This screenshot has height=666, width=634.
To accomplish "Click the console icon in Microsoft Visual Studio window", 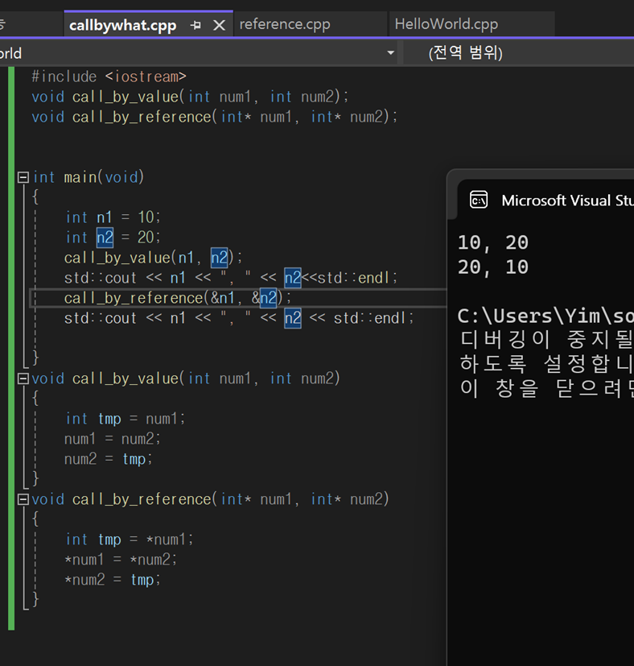I will pos(479,200).
